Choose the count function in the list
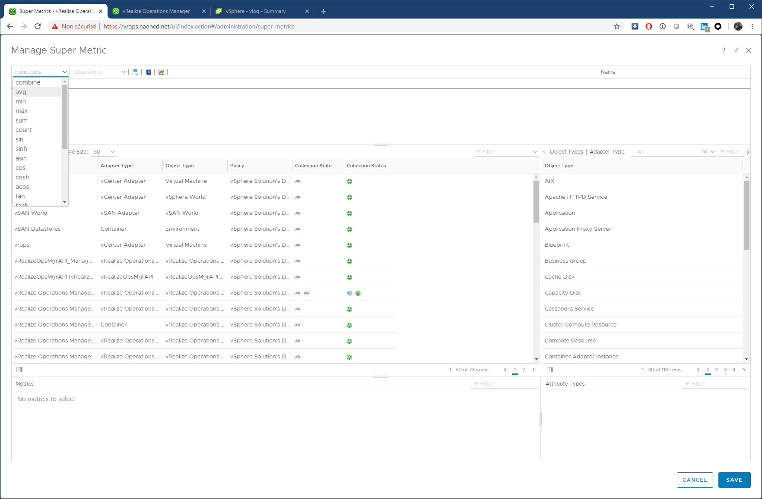The image size is (762, 499). pyautogui.click(x=24, y=130)
